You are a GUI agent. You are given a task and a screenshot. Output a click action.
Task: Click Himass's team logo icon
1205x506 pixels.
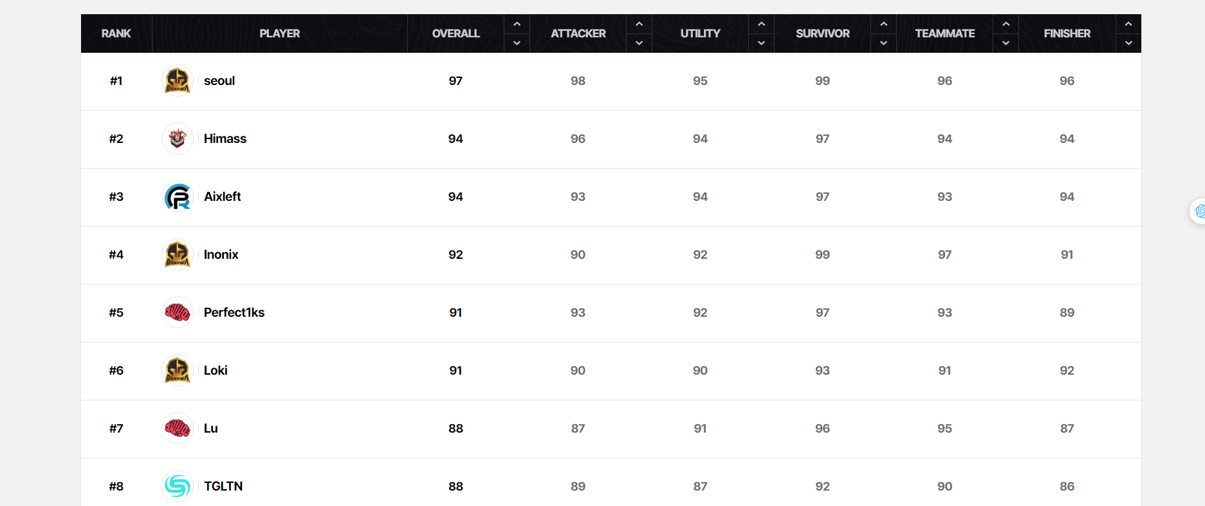click(178, 139)
